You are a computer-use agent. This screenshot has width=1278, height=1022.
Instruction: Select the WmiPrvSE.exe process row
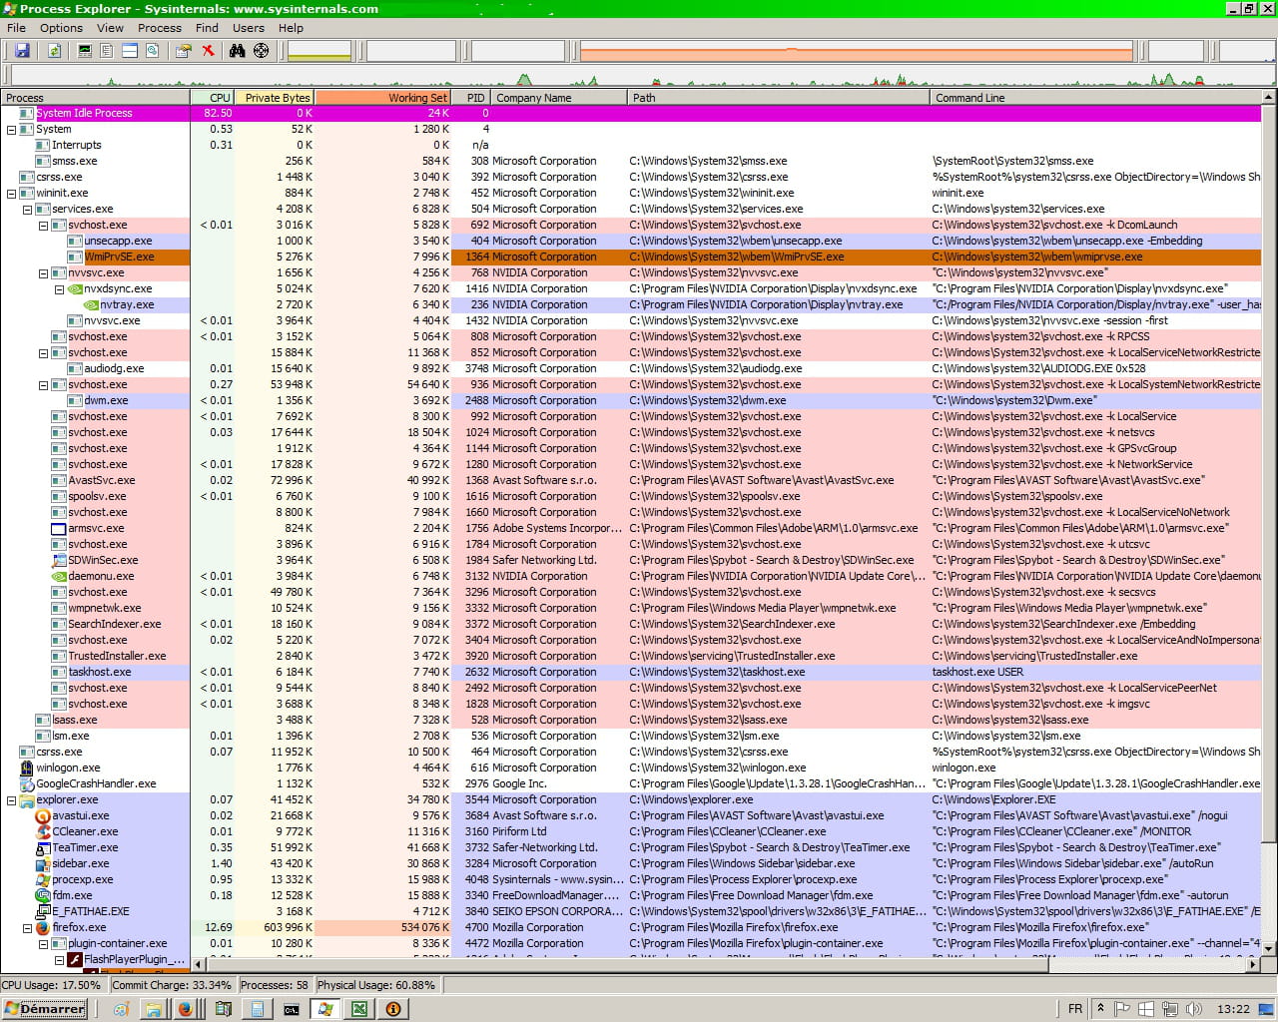click(x=631, y=256)
